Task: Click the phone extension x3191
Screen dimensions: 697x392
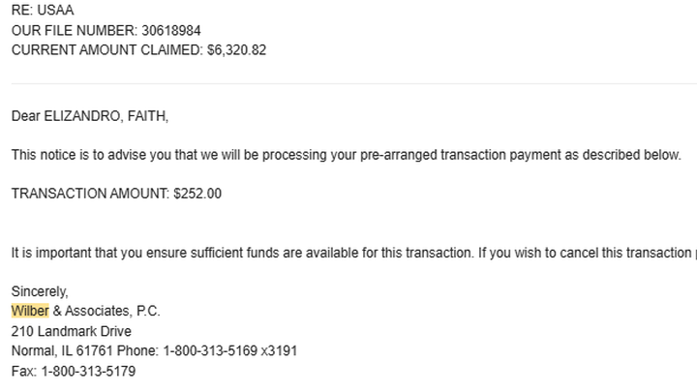Action: pos(279,350)
